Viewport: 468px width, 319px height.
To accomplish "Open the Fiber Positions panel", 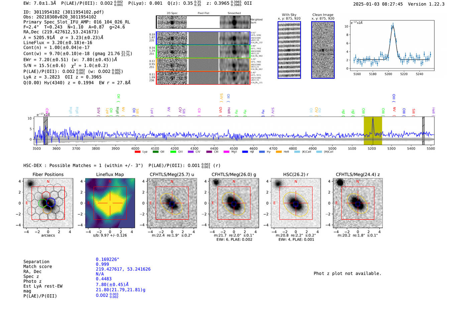I will [x=48, y=204].
